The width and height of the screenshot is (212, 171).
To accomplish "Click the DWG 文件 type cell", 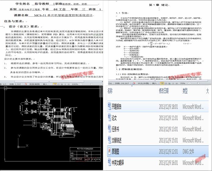I will click(188, 151).
